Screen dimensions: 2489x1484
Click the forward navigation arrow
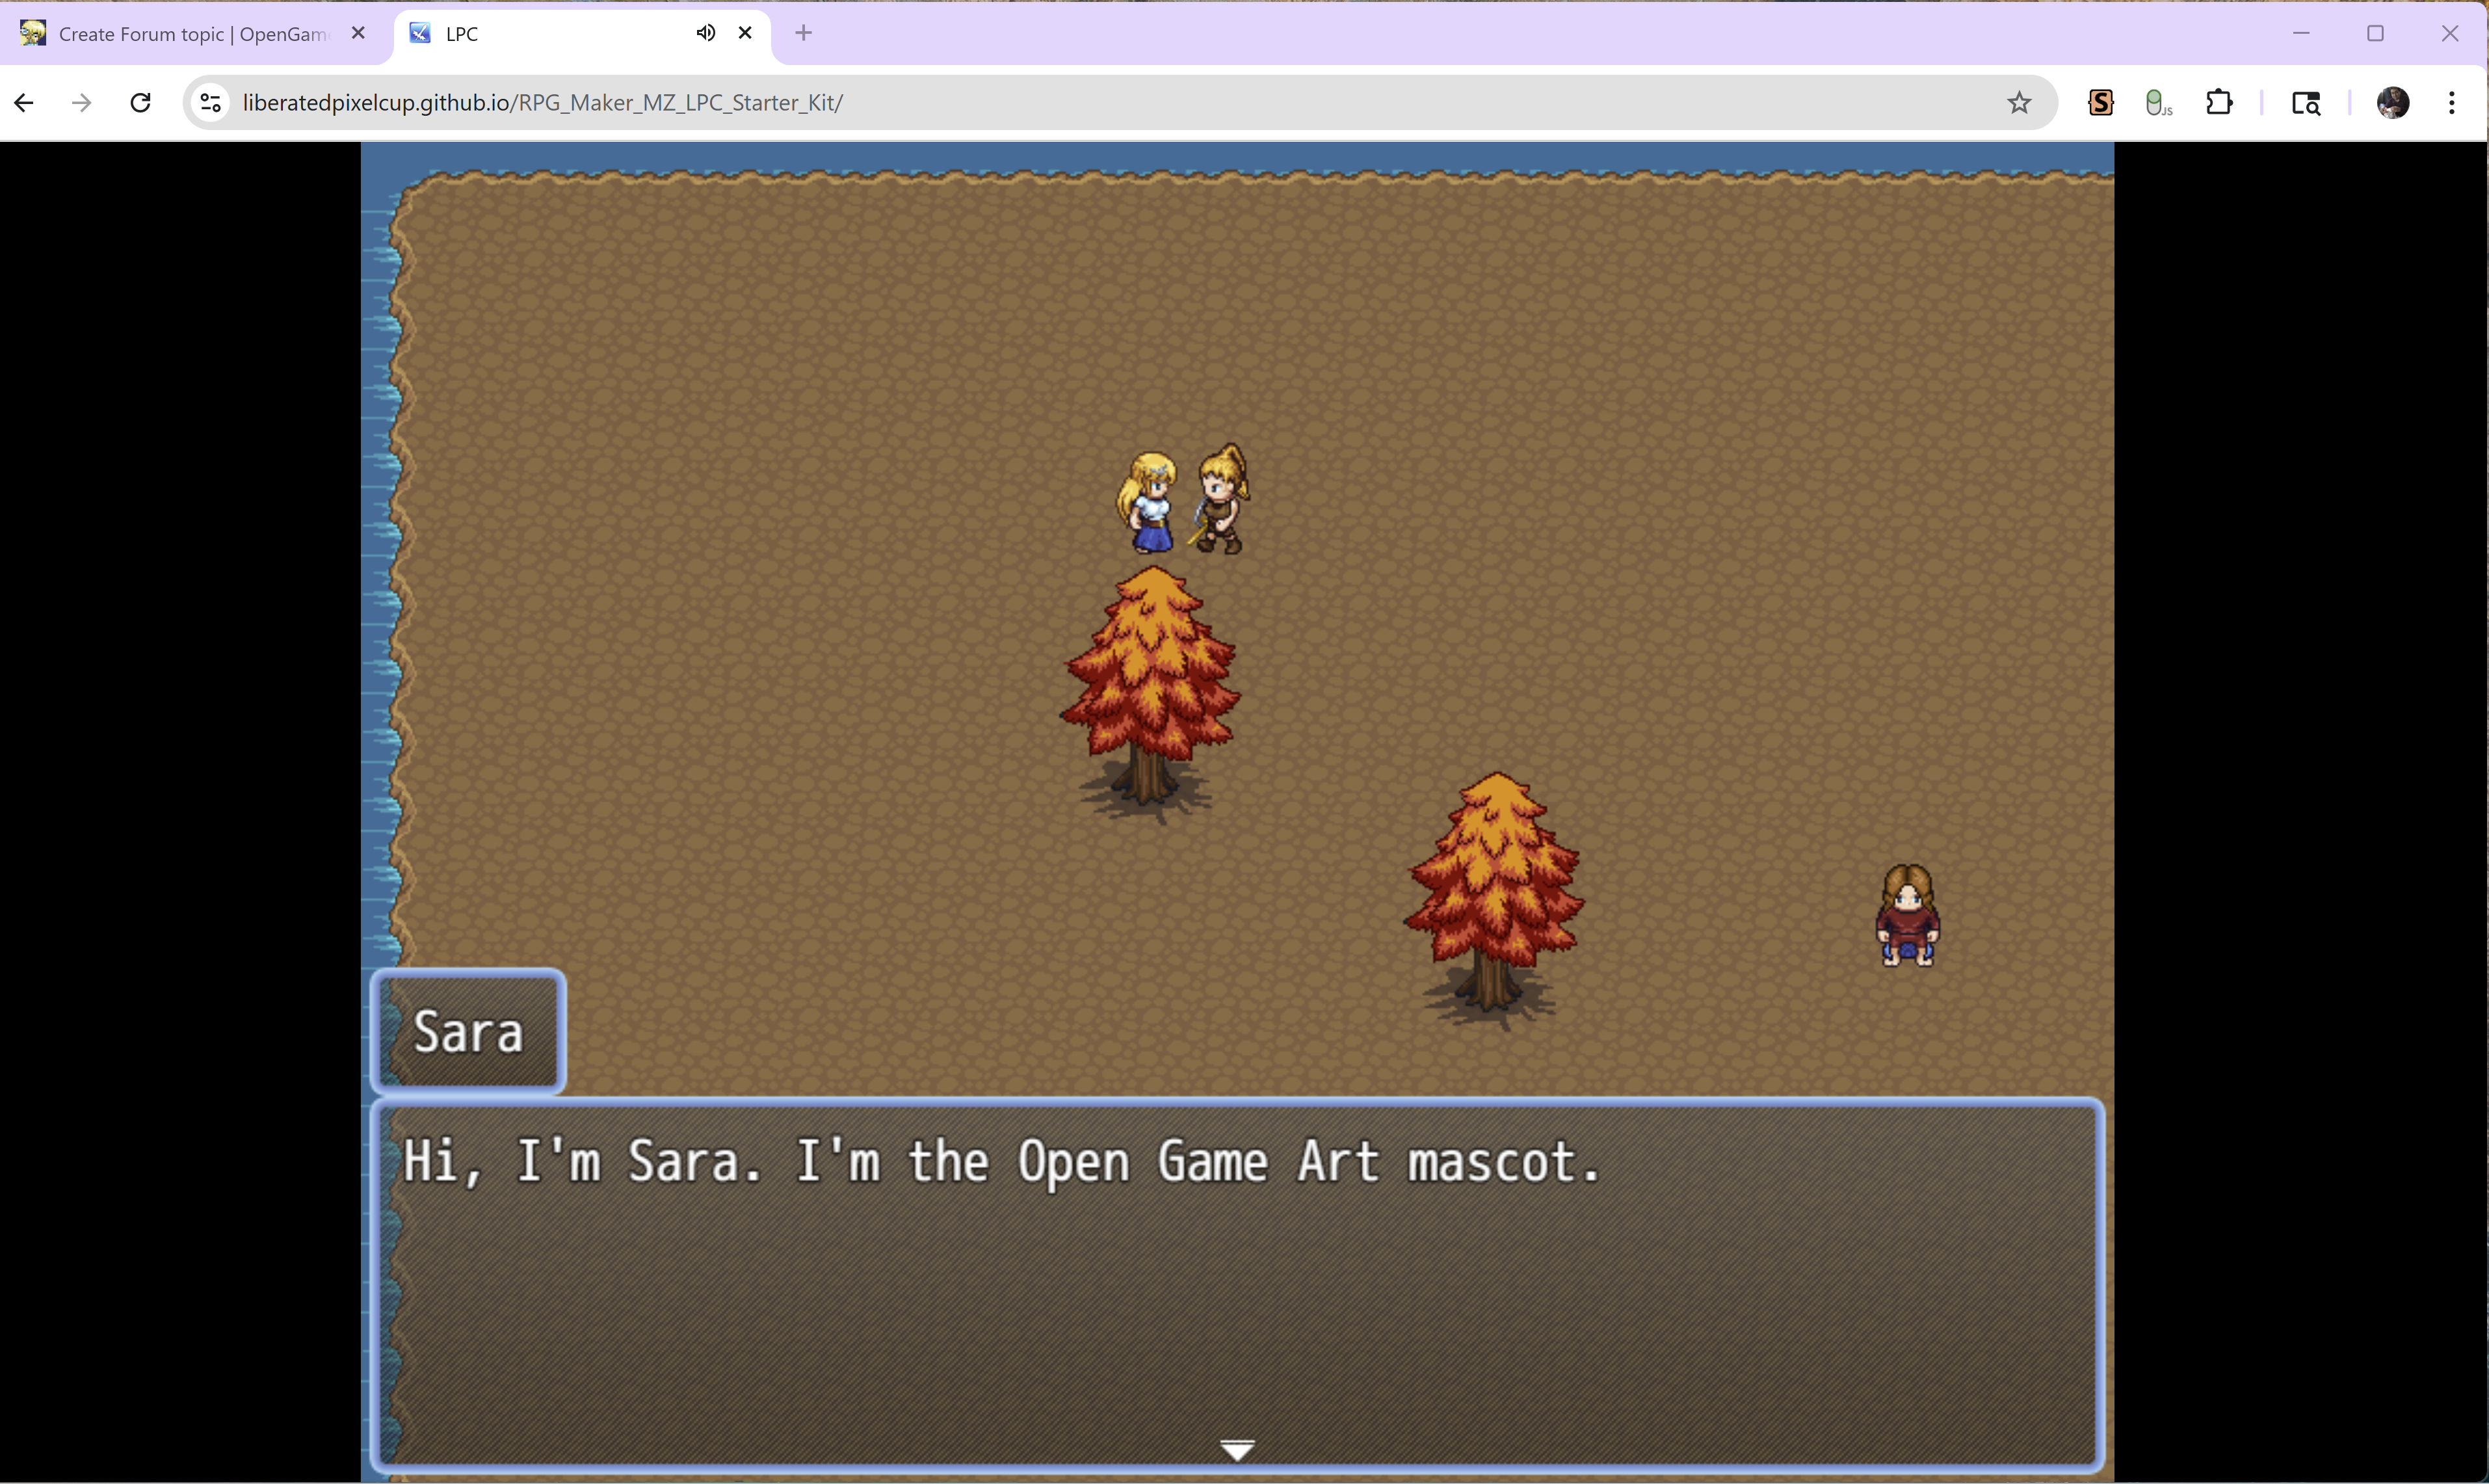pyautogui.click(x=82, y=103)
